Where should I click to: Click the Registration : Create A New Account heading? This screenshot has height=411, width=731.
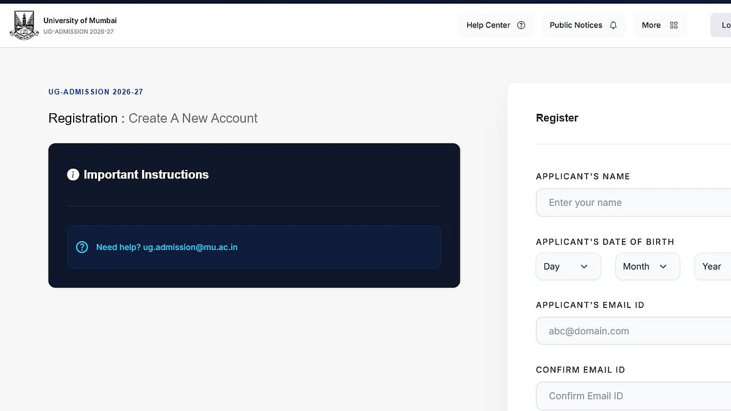pos(153,118)
